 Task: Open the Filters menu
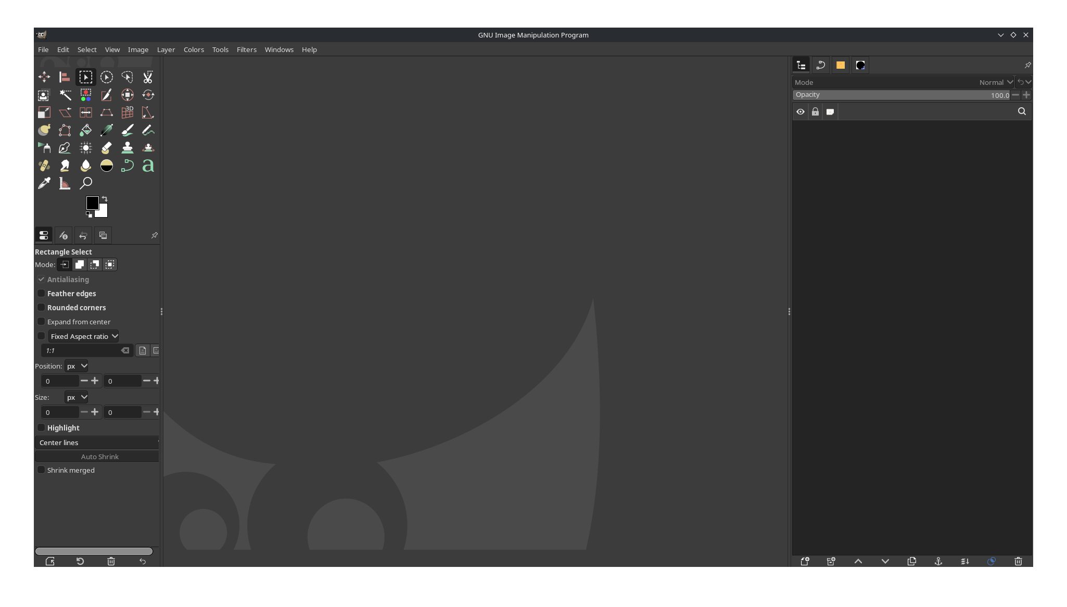247,49
